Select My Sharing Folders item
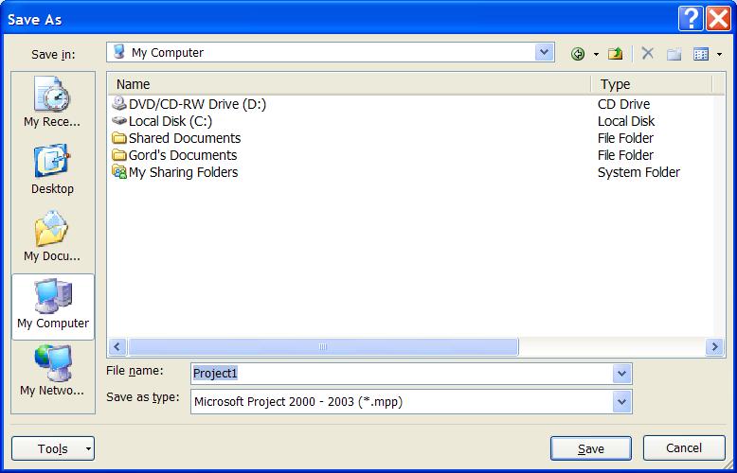The width and height of the screenshot is (737, 473). [184, 172]
